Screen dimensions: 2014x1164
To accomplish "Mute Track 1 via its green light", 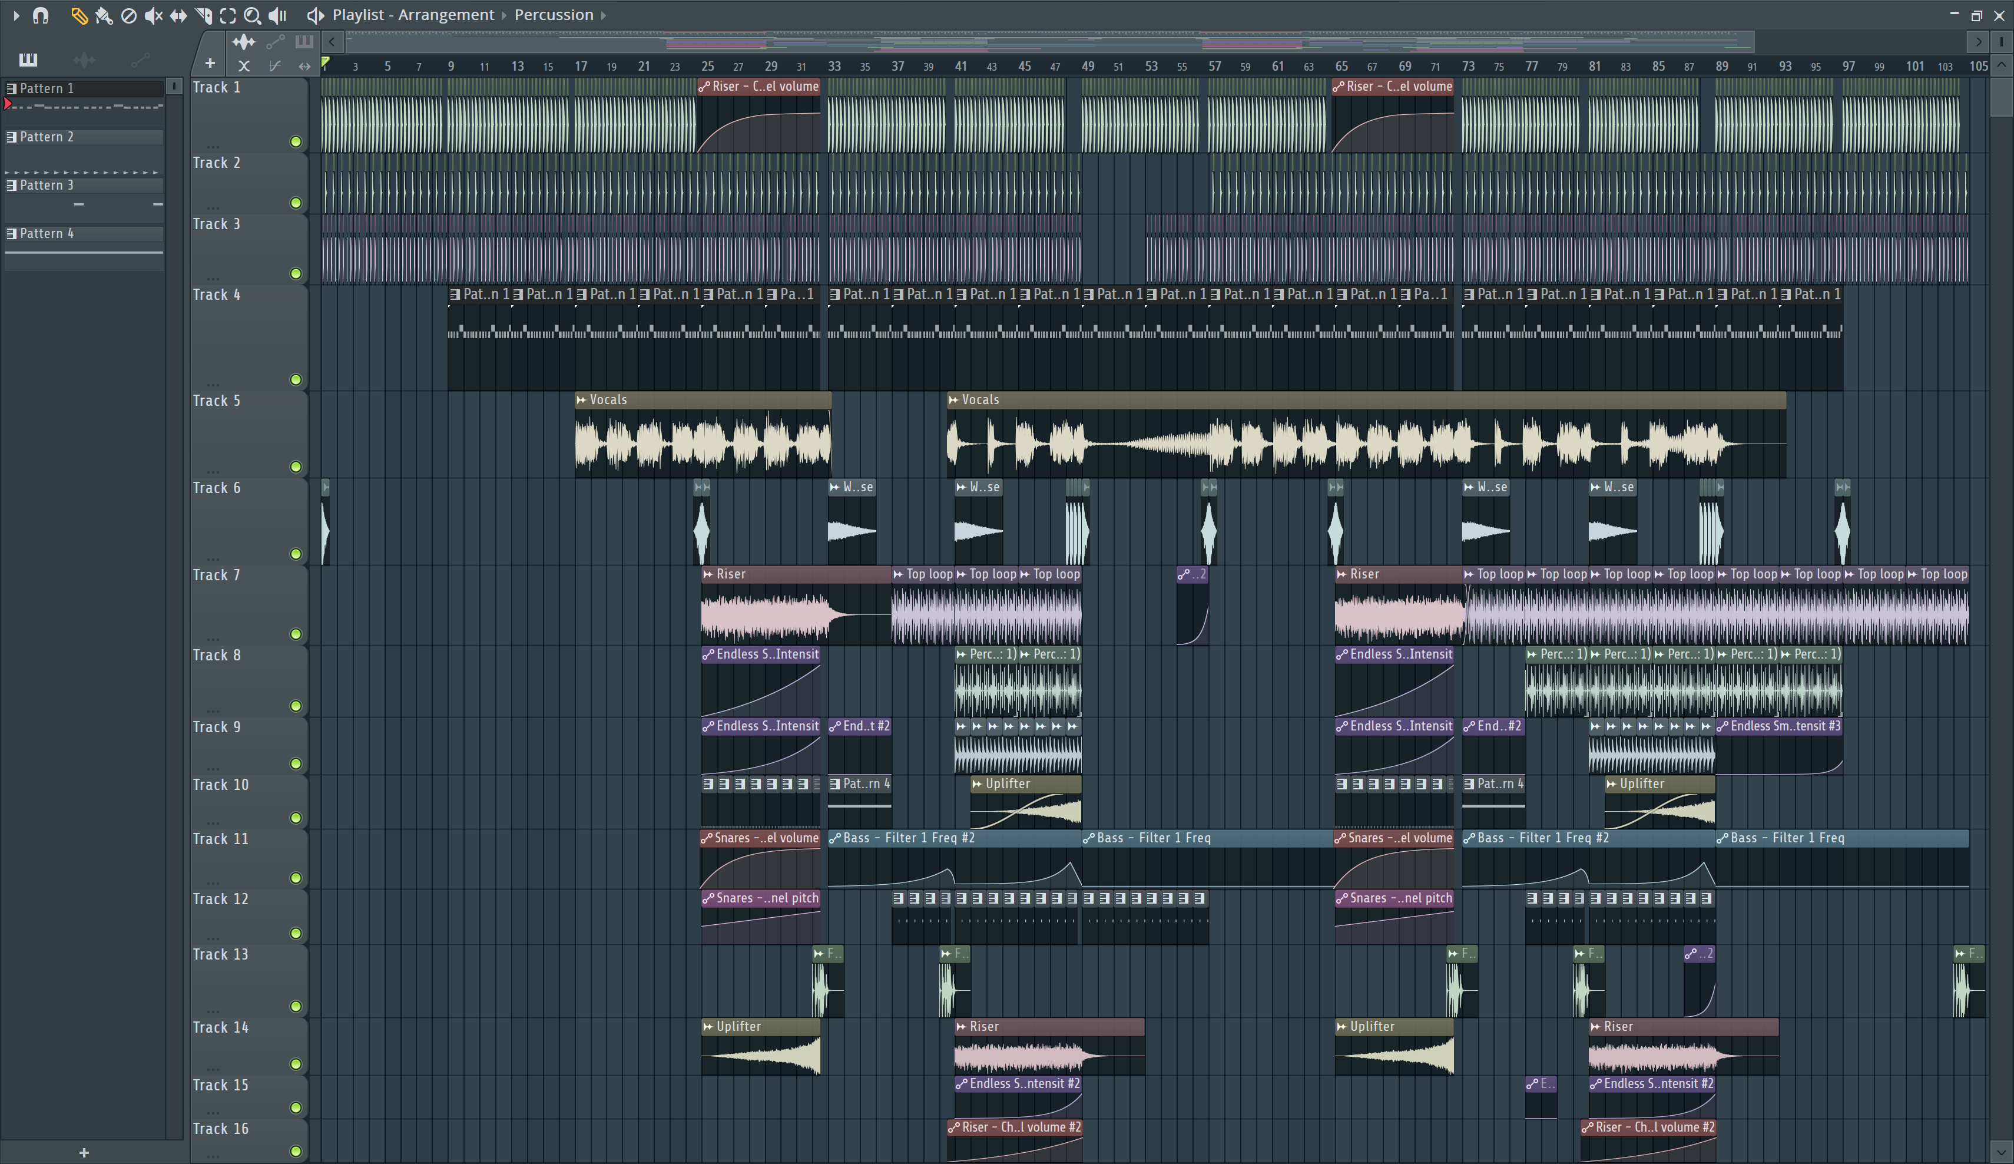I will 296,143.
